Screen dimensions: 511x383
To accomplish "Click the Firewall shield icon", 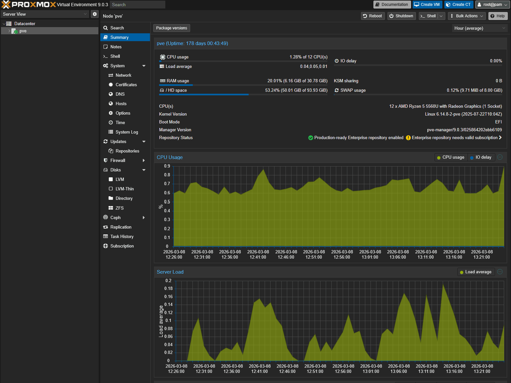I will click(106, 161).
